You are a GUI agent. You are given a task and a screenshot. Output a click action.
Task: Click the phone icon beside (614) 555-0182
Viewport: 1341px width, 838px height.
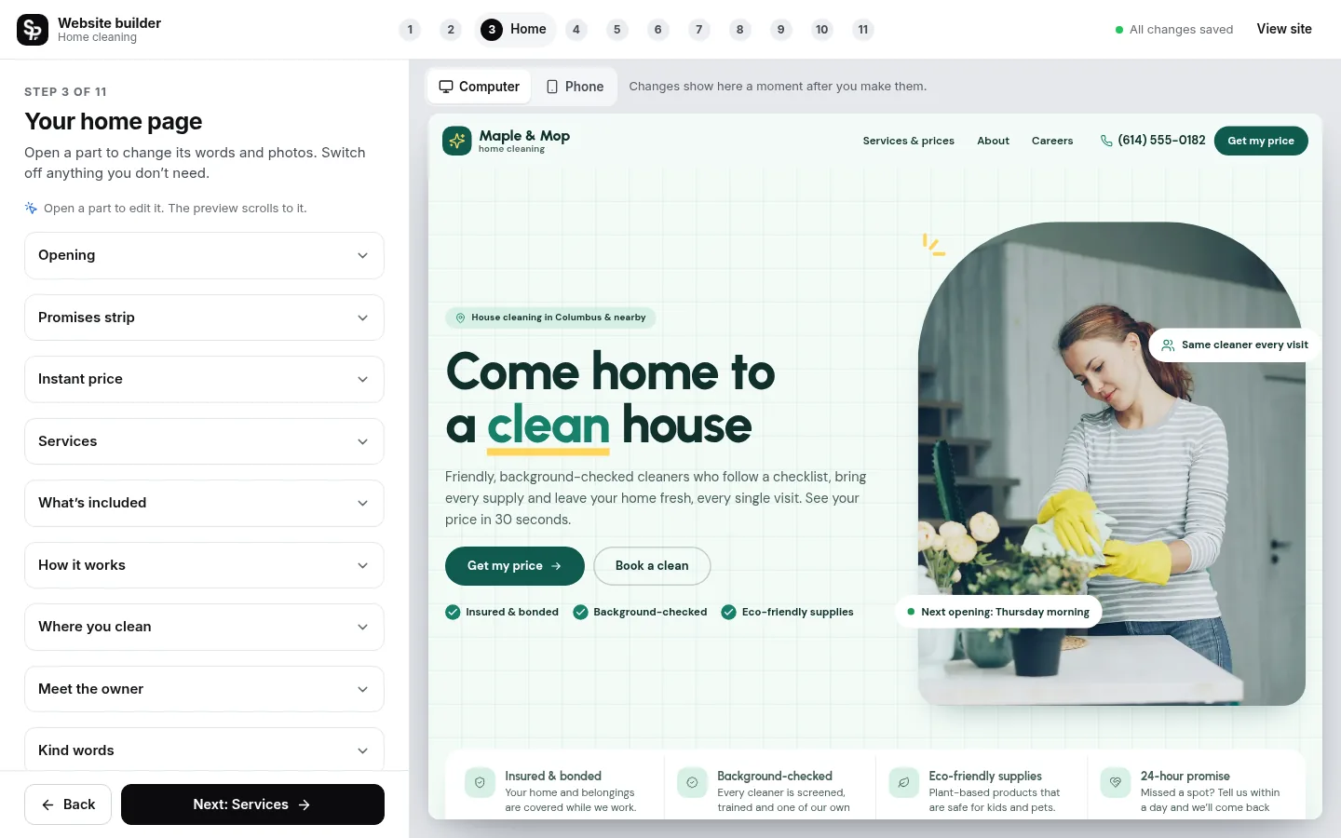1106,141
